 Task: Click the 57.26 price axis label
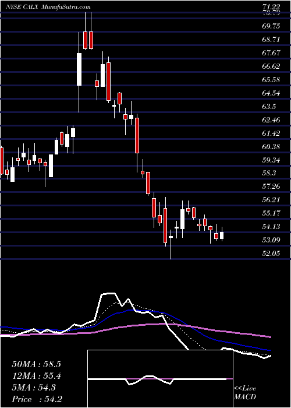[271, 187]
